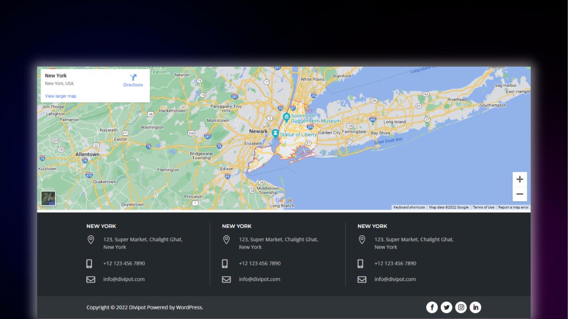Click the New York title in map card
This screenshot has width=568, height=319.
coord(56,76)
